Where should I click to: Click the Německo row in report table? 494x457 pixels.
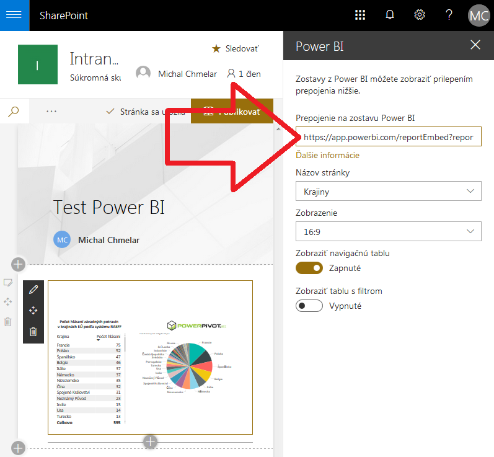coord(89,375)
